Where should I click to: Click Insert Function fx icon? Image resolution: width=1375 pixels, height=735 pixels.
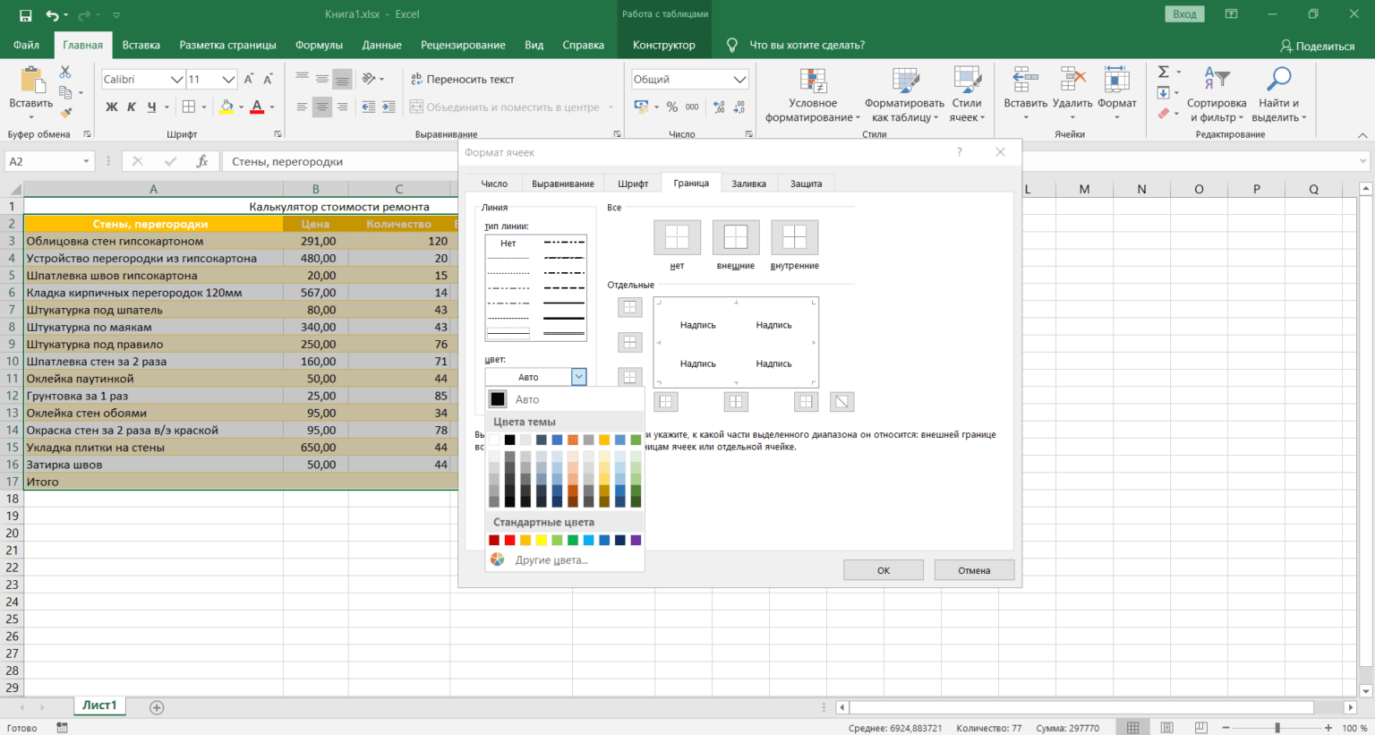(x=202, y=161)
